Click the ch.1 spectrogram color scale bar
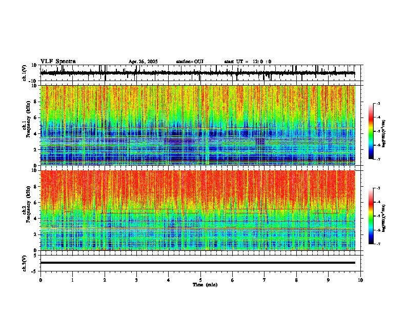The width and height of the screenshot is (406, 314). pyautogui.click(x=371, y=131)
